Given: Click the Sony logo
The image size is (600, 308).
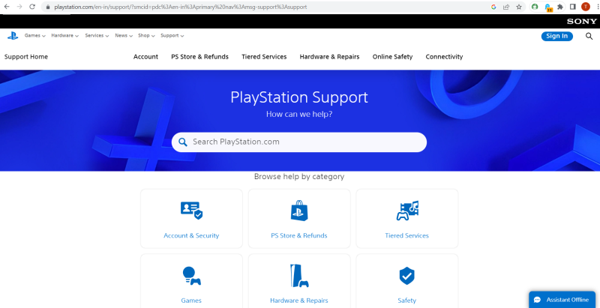Looking at the screenshot, I should pyautogui.click(x=582, y=22).
